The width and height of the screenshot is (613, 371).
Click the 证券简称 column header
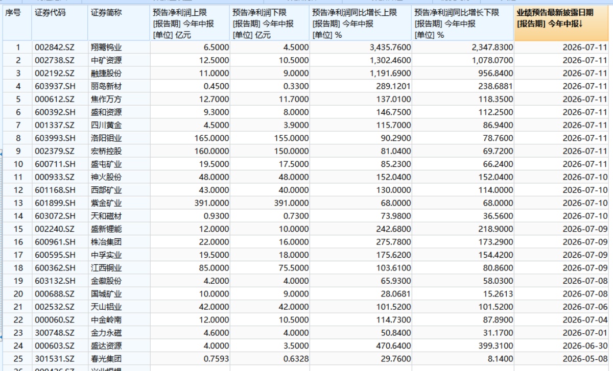pos(119,23)
